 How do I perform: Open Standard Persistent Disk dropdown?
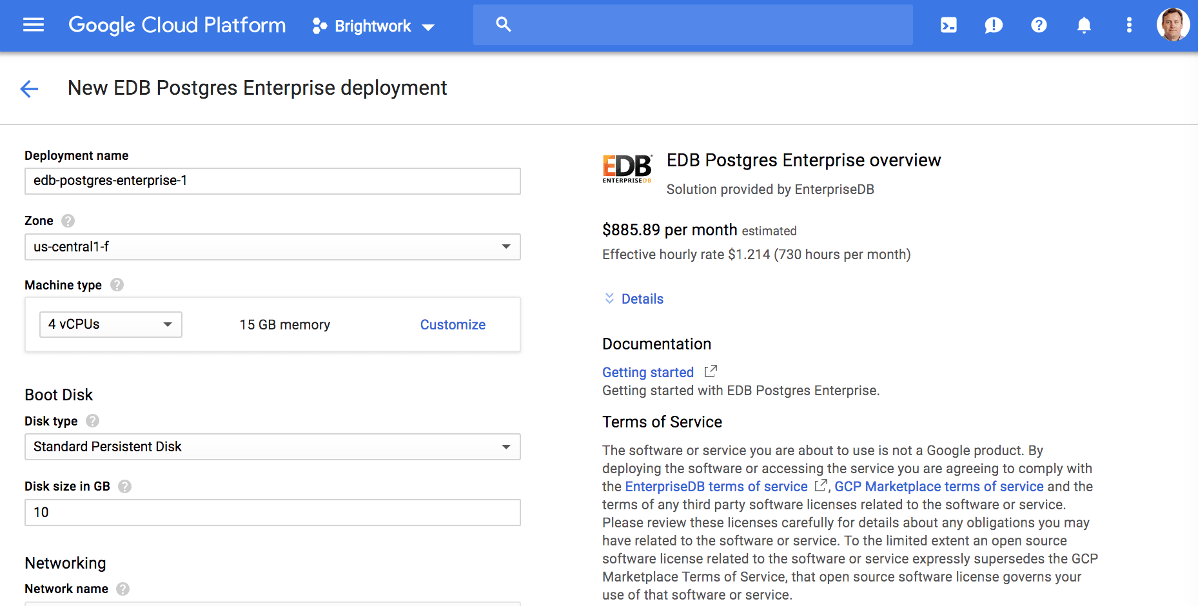click(273, 447)
